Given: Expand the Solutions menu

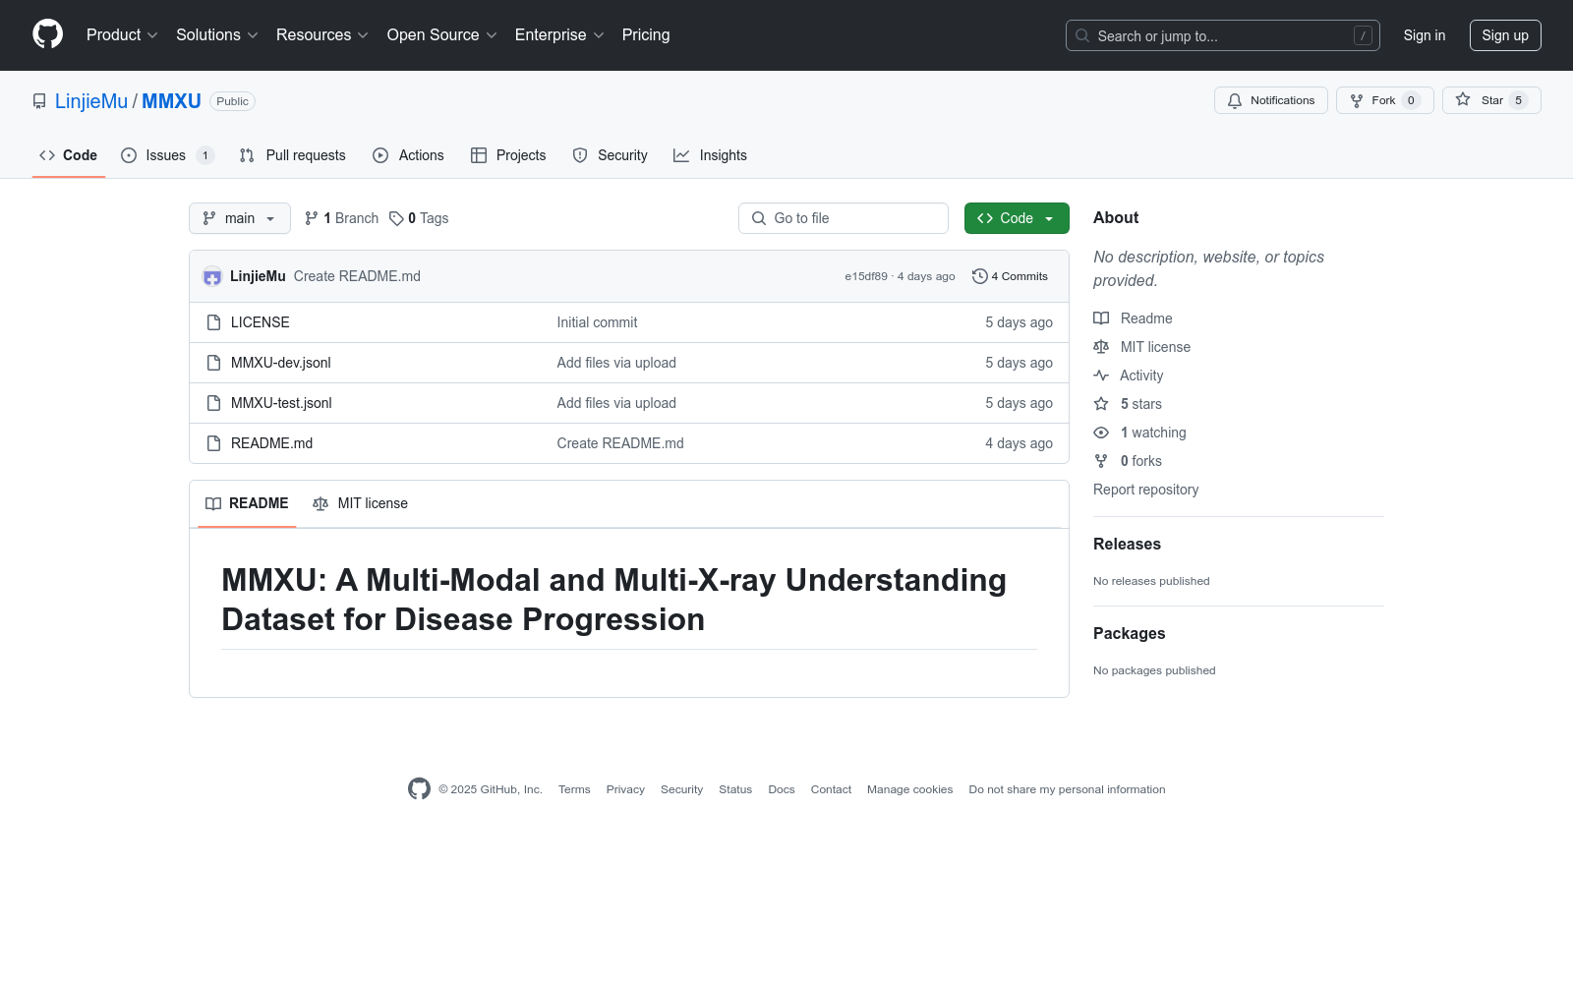Looking at the screenshot, I should [217, 35].
